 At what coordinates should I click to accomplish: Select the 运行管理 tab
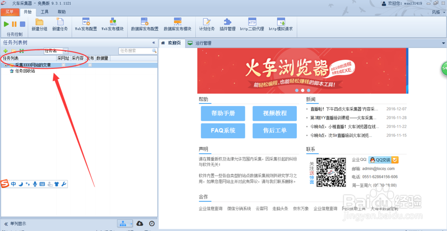[x=200, y=43]
